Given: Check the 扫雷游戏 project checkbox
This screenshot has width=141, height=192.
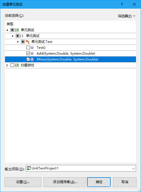Looking at the screenshot, I should coord(12,65).
